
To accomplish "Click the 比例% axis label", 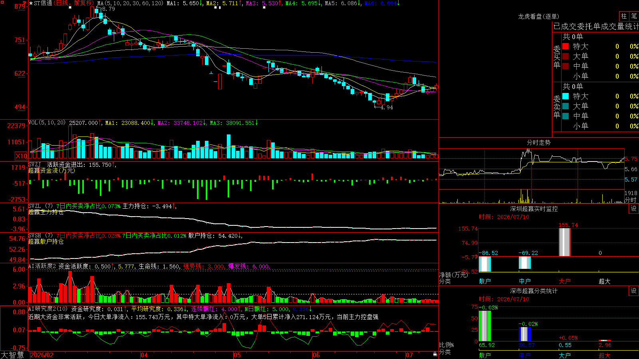I will (447, 345).
